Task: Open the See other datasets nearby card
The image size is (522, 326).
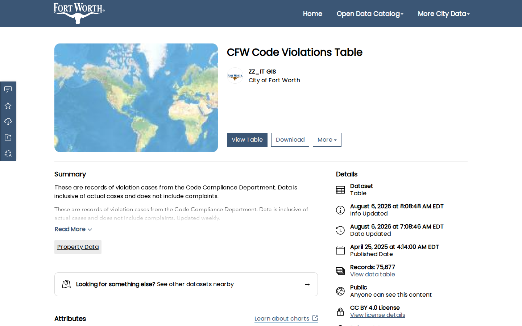Action: pyautogui.click(x=186, y=284)
